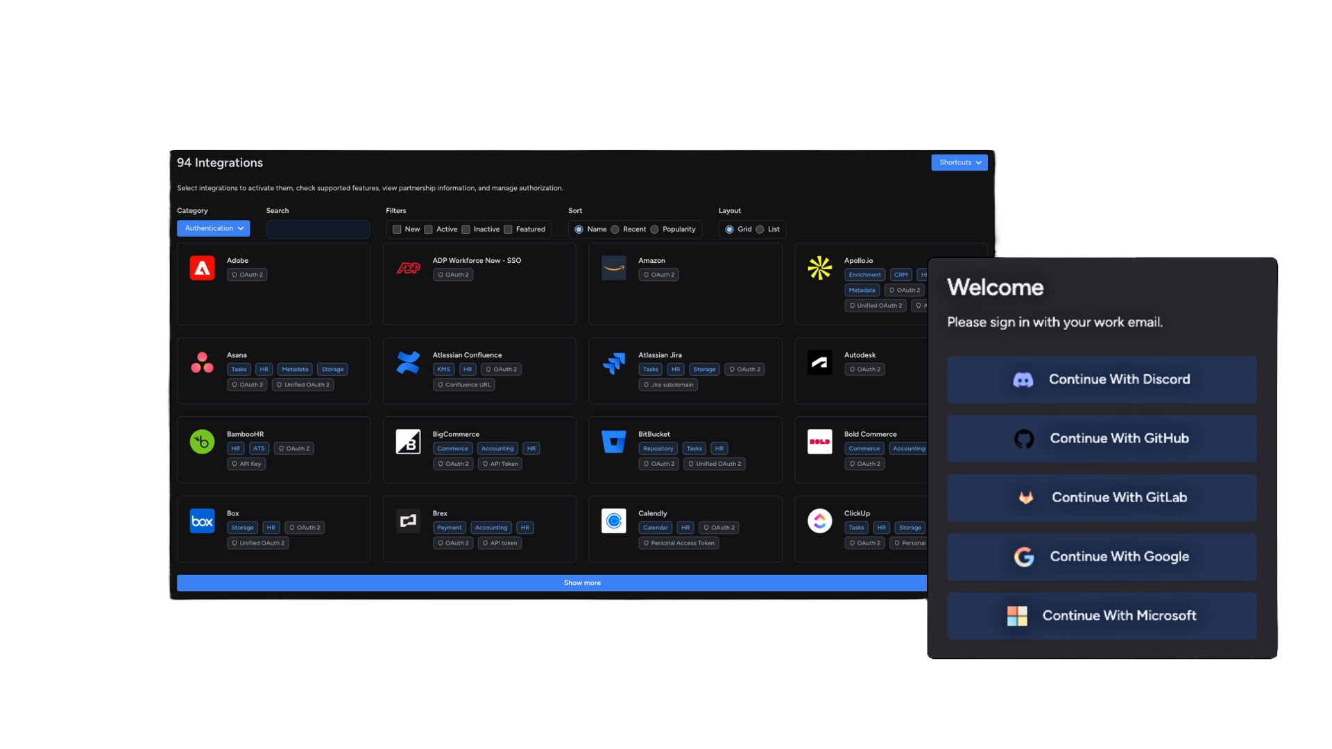
Task: Open the Bold Commerce logo
Action: tap(819, 442)
